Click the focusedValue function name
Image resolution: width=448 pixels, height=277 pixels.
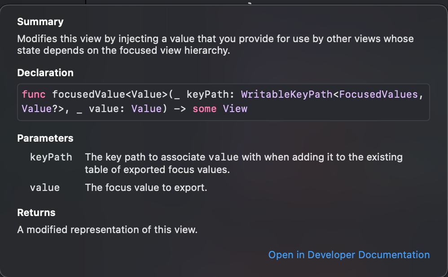[x=88, y=95]
